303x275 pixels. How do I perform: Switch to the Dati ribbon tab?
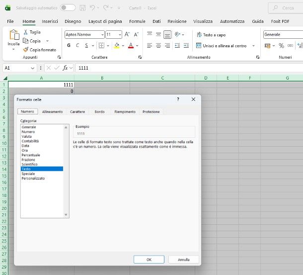point(156,21)
